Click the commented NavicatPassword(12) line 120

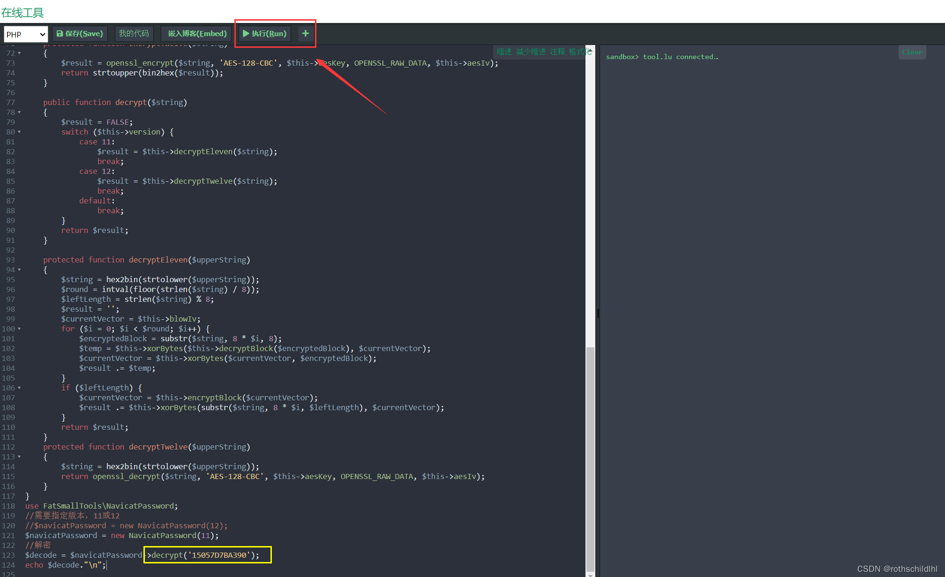coord(127,525)
